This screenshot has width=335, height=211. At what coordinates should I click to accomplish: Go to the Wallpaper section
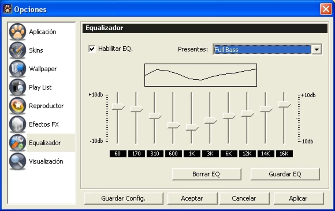tap(43, 69)
